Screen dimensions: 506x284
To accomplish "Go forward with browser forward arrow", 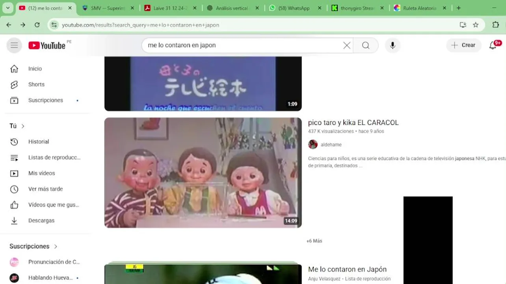I will click(23, 25).
